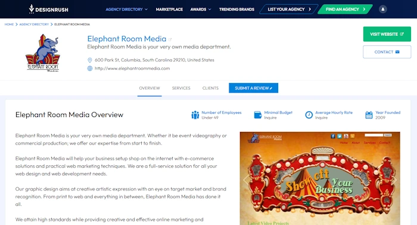
Task: Click the Contact button
Action: point(387,52)
